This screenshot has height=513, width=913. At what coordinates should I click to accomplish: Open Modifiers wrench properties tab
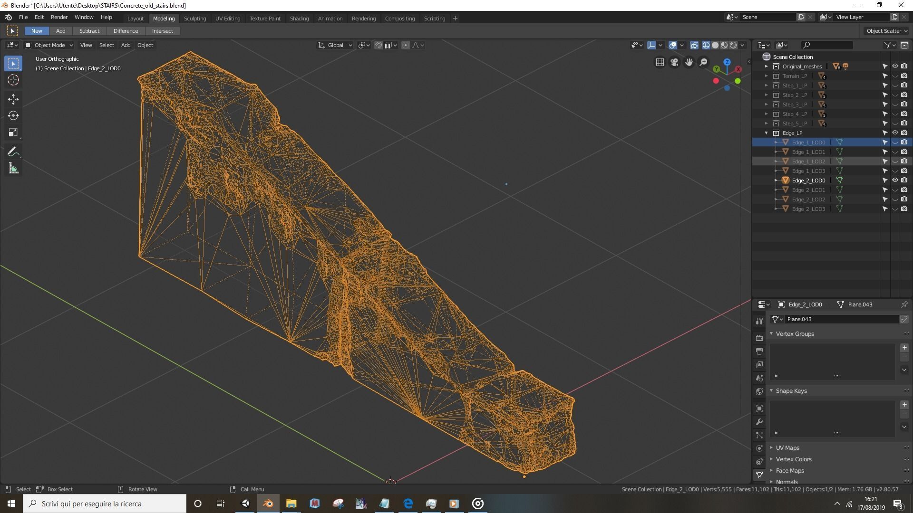[759, 422]
